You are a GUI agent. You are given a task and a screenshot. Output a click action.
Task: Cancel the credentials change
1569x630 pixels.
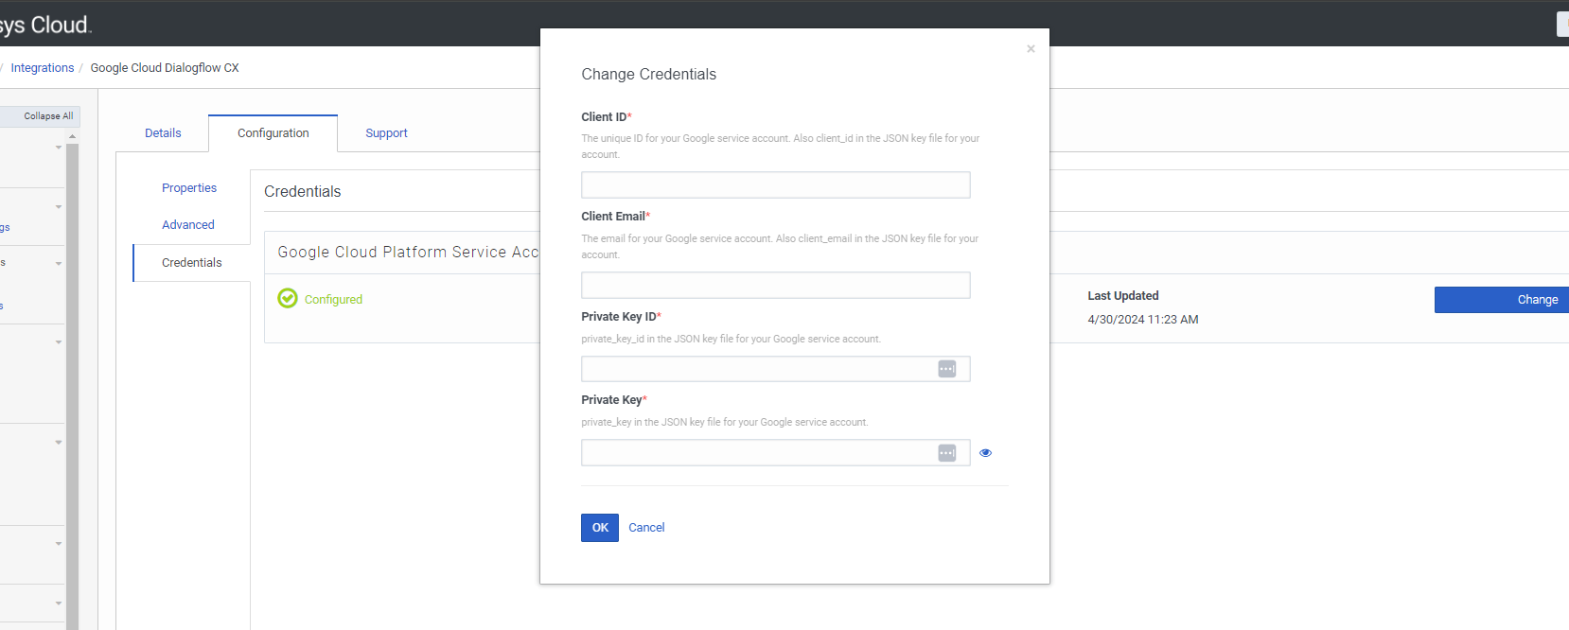646,528
